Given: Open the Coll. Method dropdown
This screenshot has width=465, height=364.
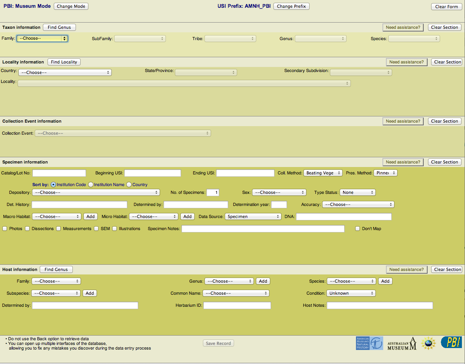Looking at the screenshot, I should point(323,173).
